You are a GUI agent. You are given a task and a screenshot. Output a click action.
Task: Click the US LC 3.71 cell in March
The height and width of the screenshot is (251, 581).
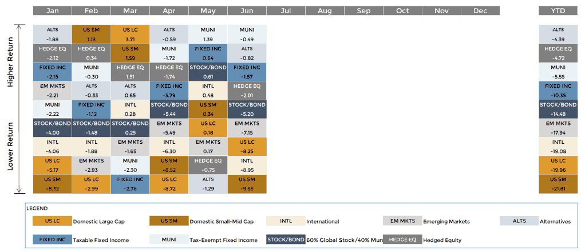click(x=130, y=34)
